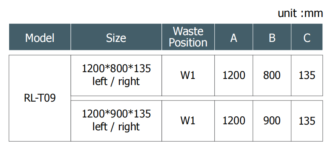The image size is (330, 159).
Task: Select column header C
Action: coord(307,38)
